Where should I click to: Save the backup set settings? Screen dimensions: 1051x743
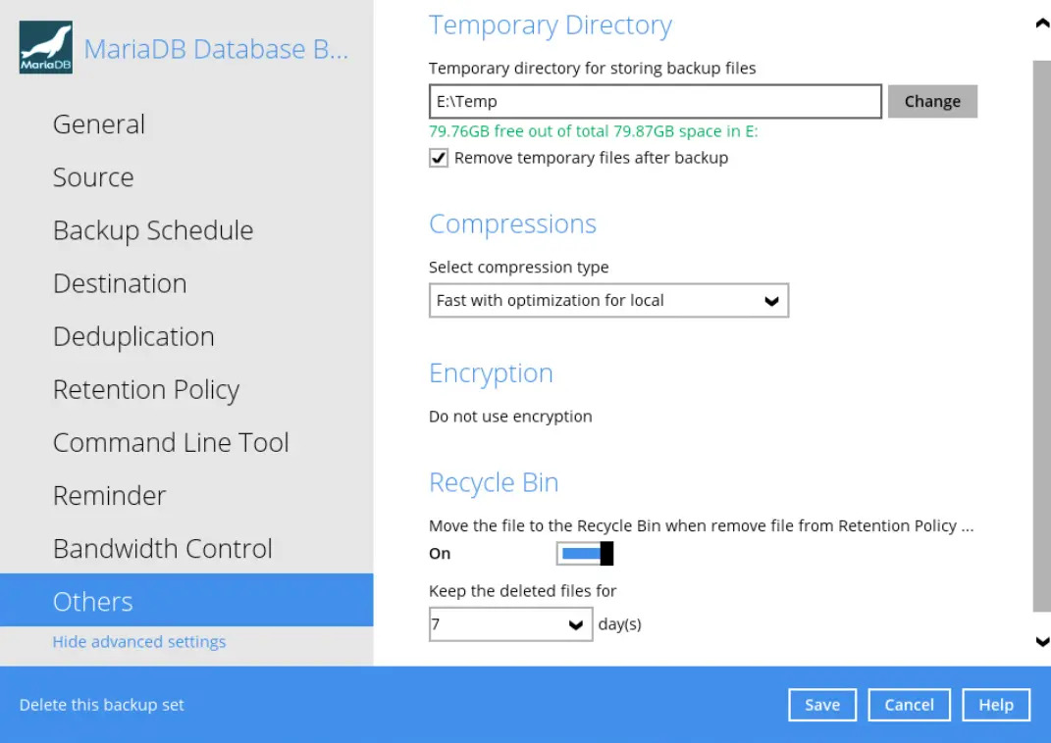[x=821, y=705]
